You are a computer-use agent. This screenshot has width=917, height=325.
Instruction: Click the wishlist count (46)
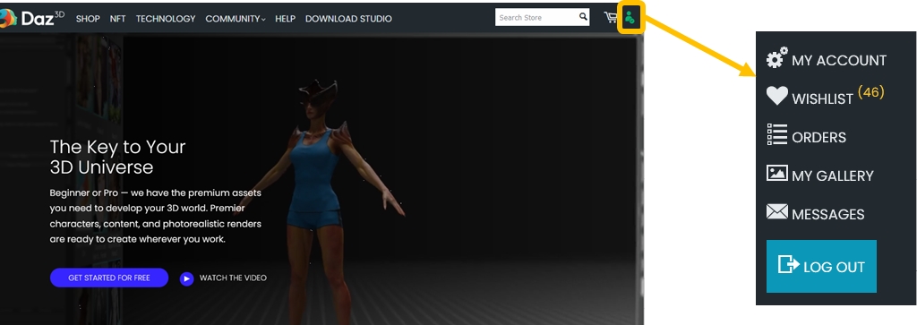870,92
